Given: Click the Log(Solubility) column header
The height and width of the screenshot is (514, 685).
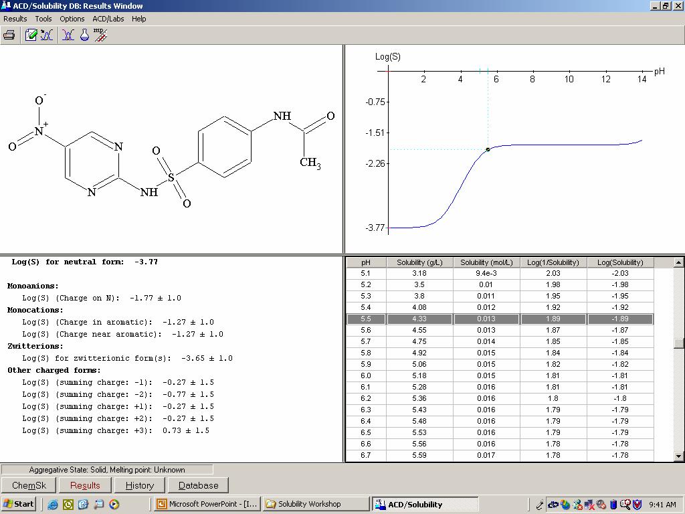Looking at the screenshot, I should point(620,262).
